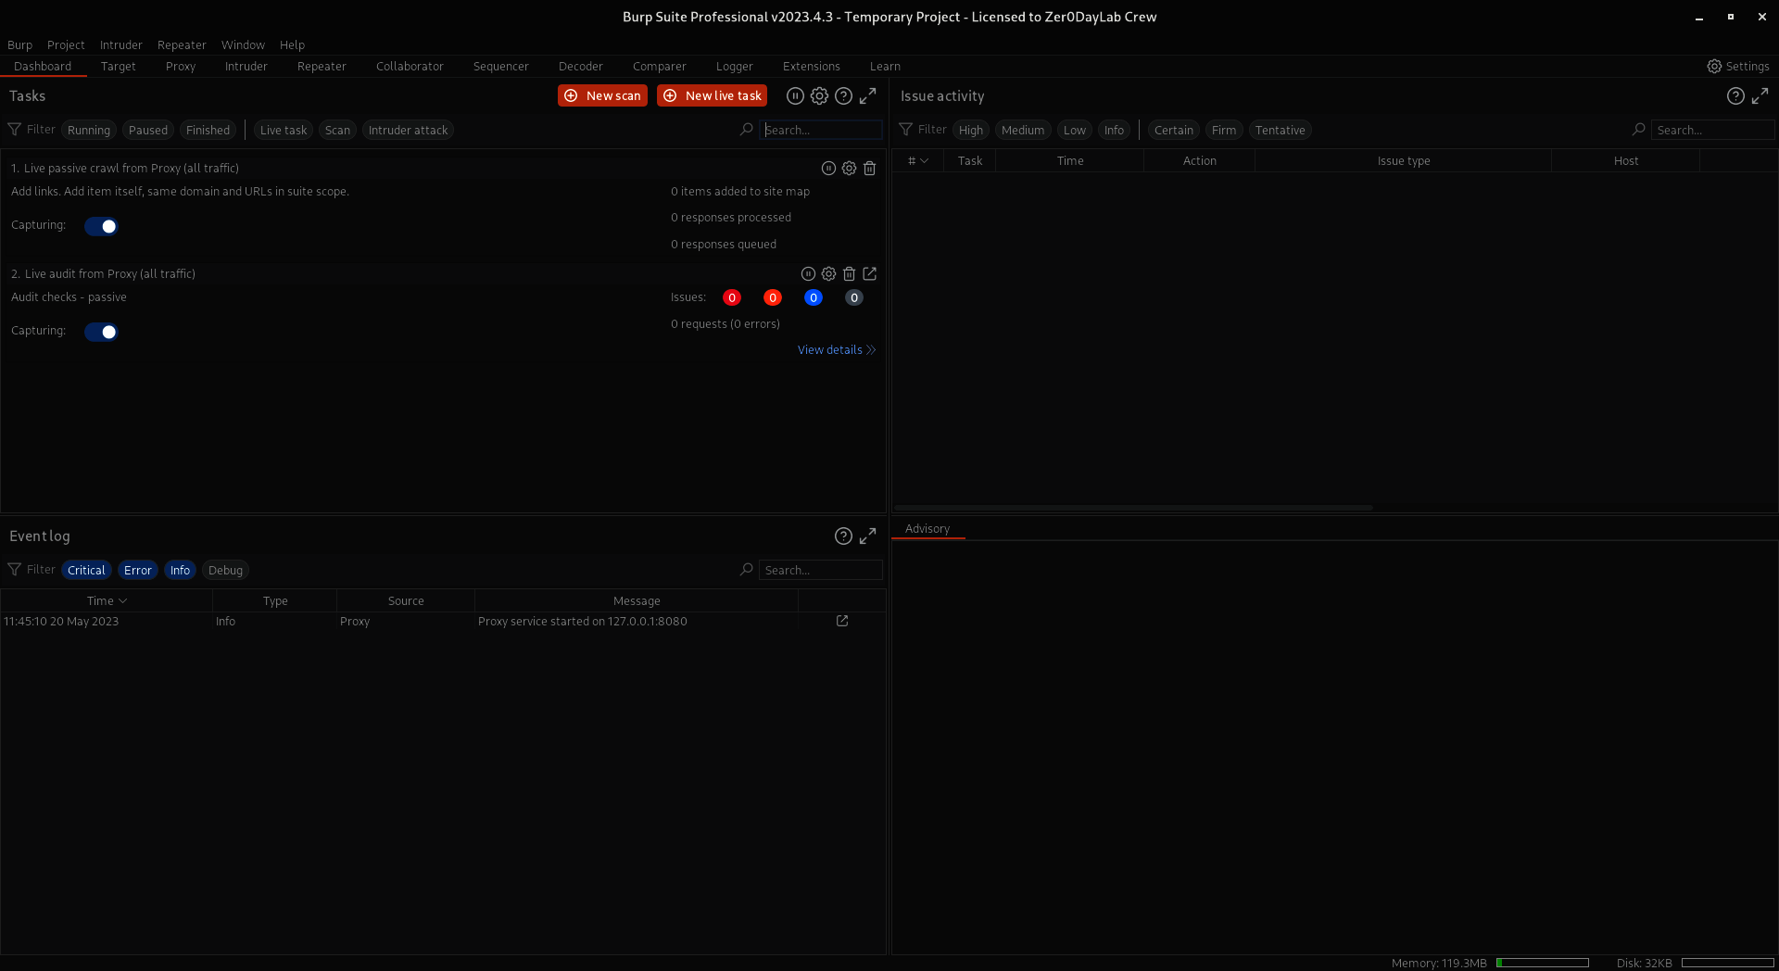Sort event log by Time column
Viewport: 1779px width, 971px height.
pos(107,601)
